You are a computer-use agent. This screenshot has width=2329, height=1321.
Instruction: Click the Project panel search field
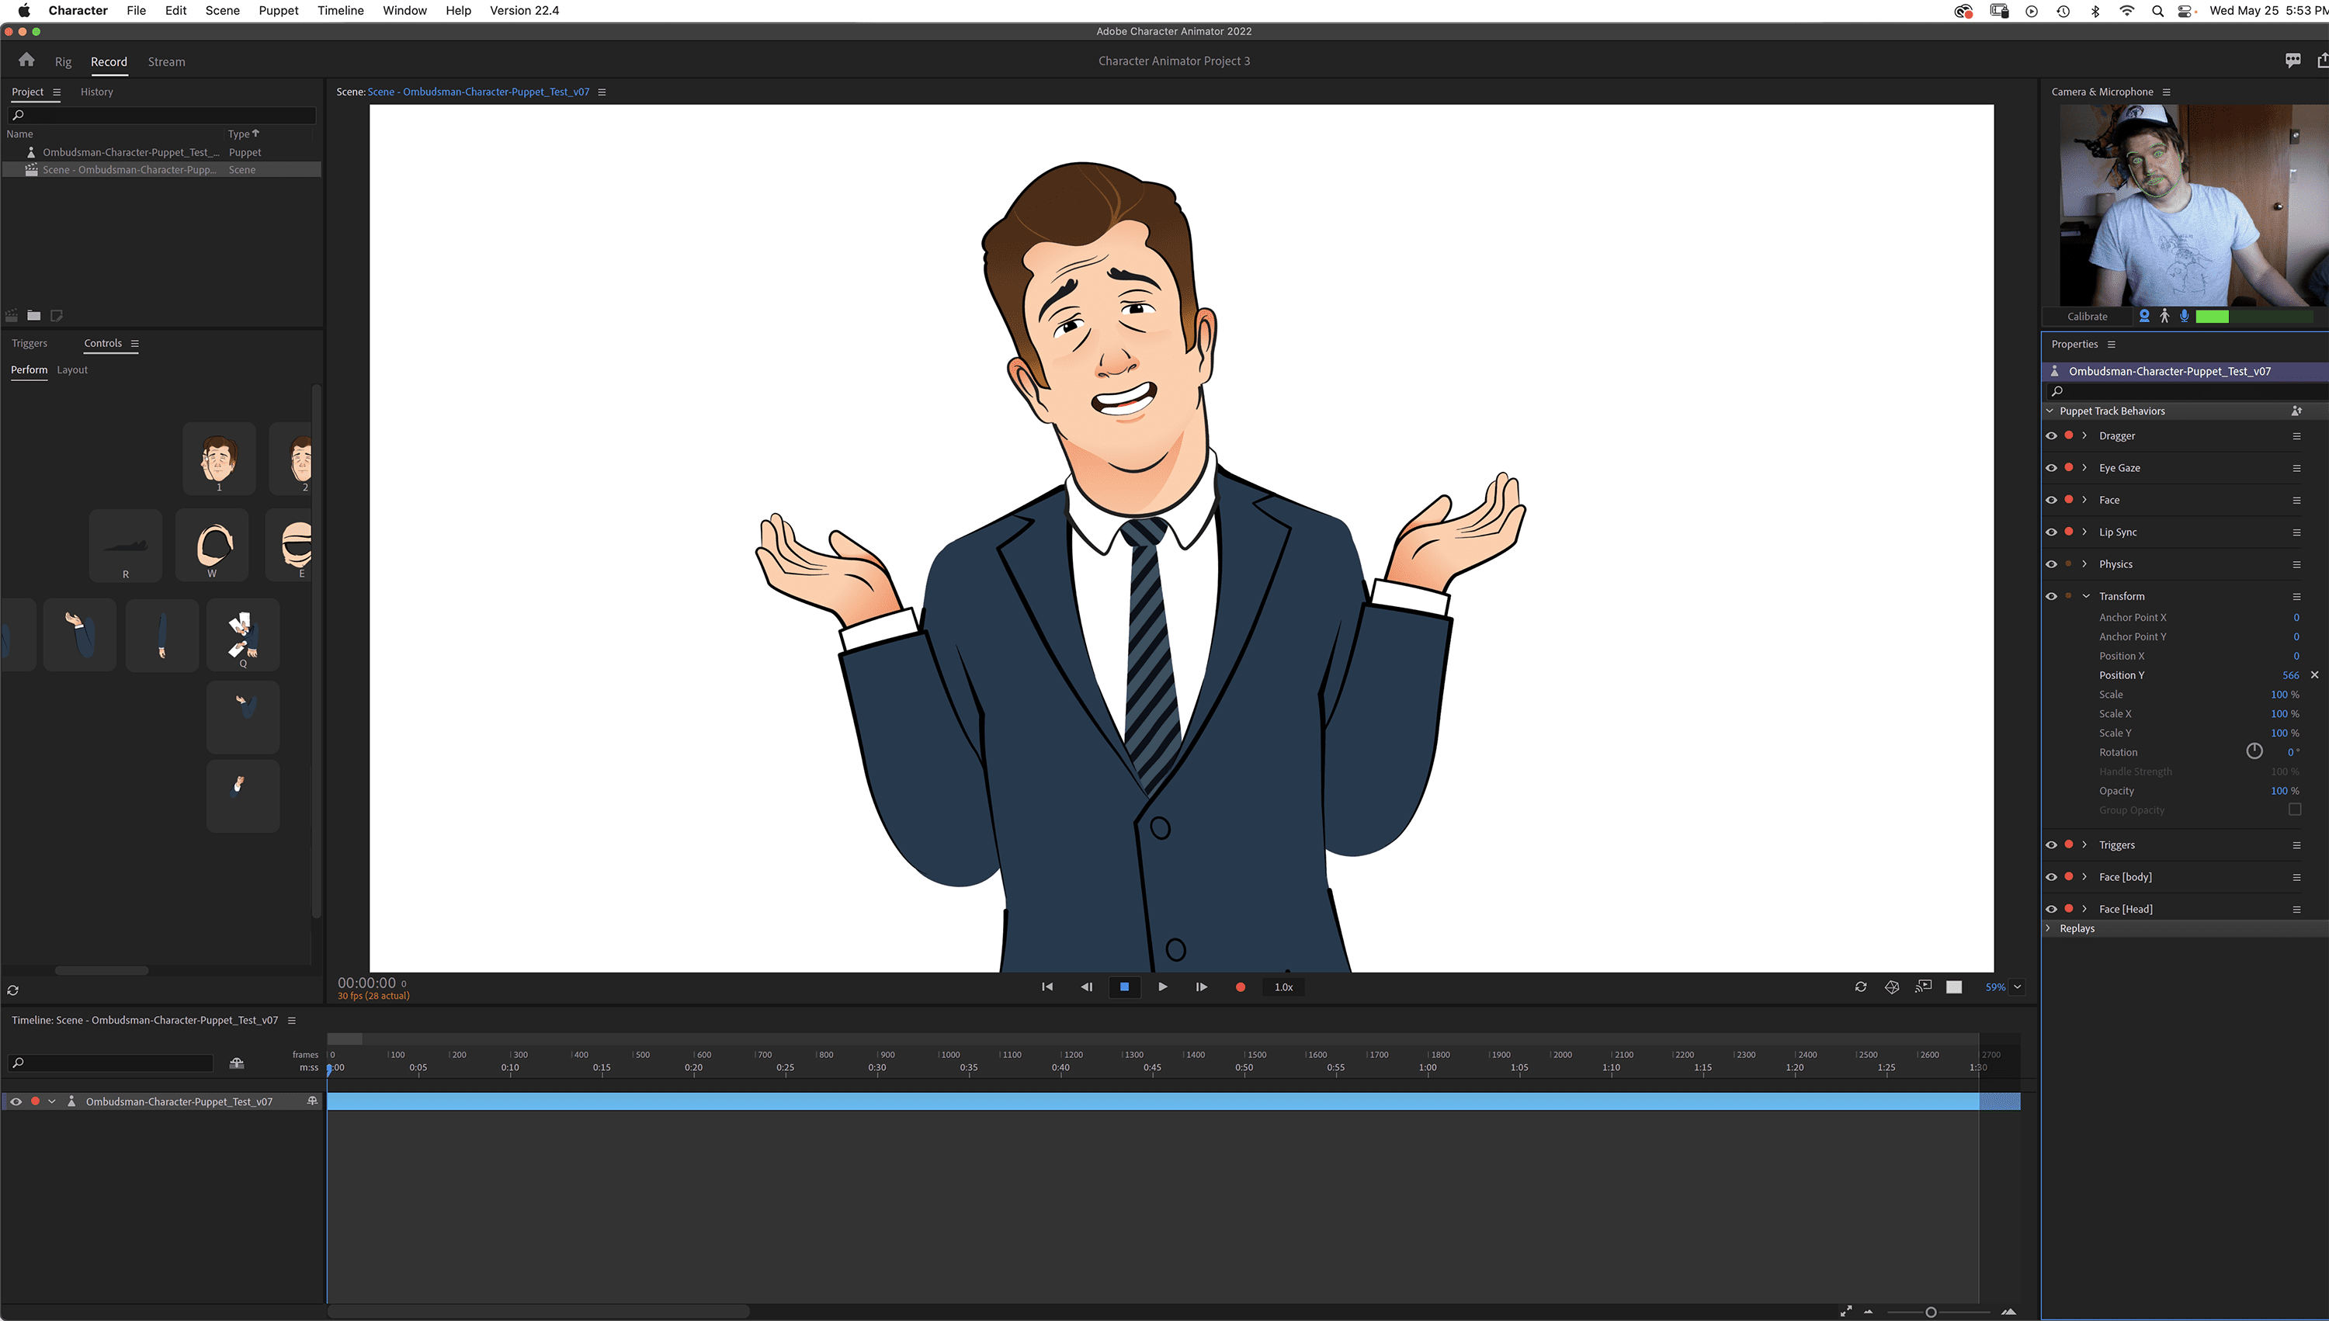pyautogui.click(x=161, y=115)
